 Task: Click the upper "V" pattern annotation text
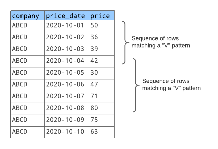161,42
